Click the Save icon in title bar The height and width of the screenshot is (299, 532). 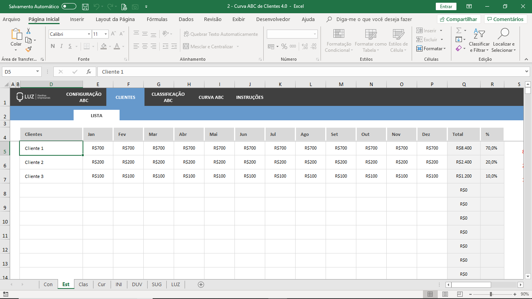pos(85,7)
